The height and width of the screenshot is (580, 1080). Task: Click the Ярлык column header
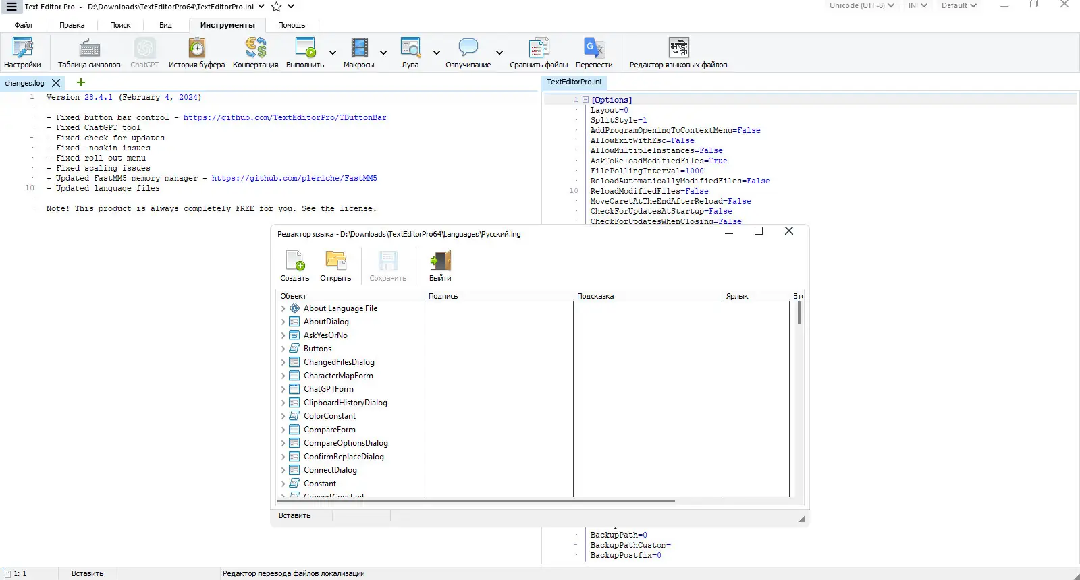pyautogui.click(x=755, y=296)
